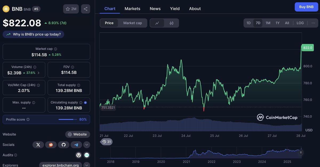Click the Total supply info icon
This screenshot has height=167, width=320.
coord(79,85)
